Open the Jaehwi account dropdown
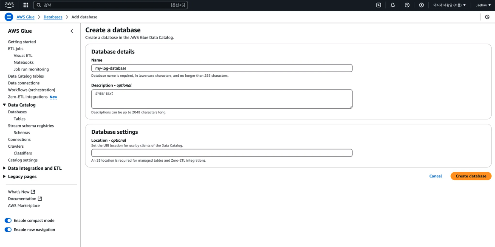 (x=484, y=5)
